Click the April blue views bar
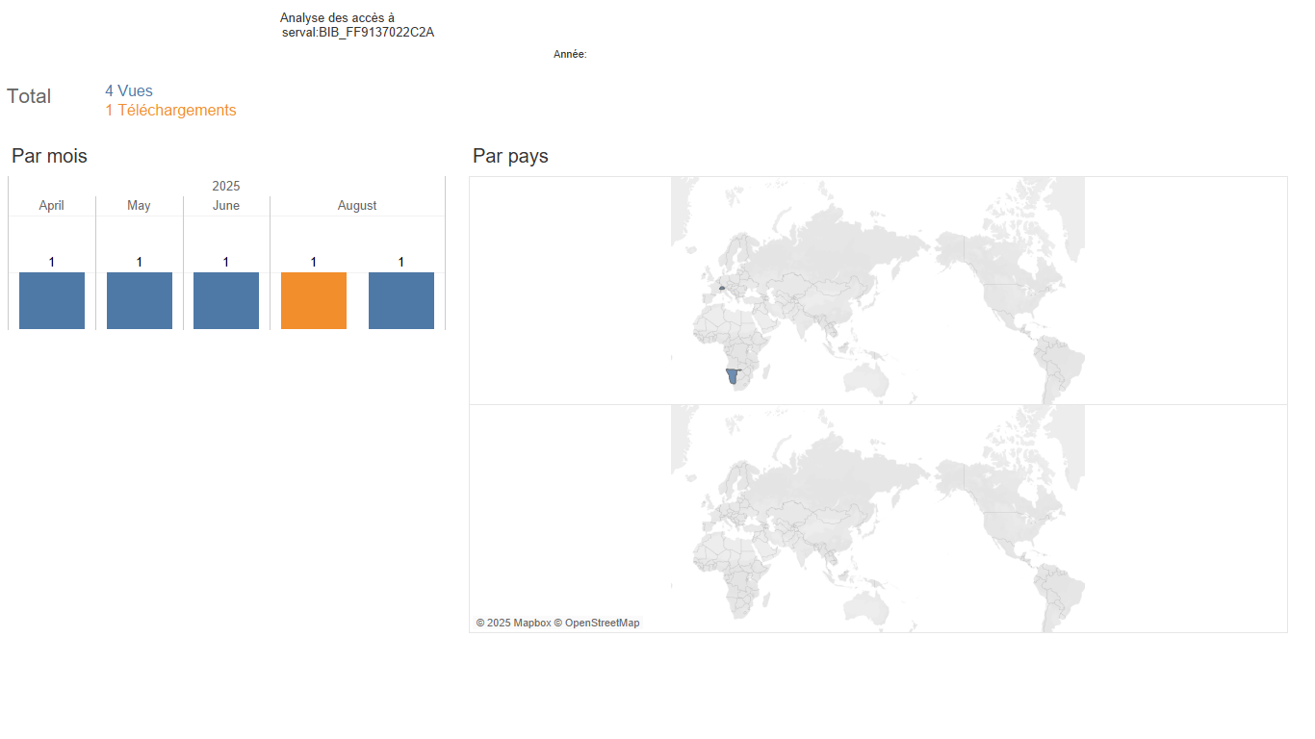The height and width of the screenshot is (739, 1315). point(52,300)
